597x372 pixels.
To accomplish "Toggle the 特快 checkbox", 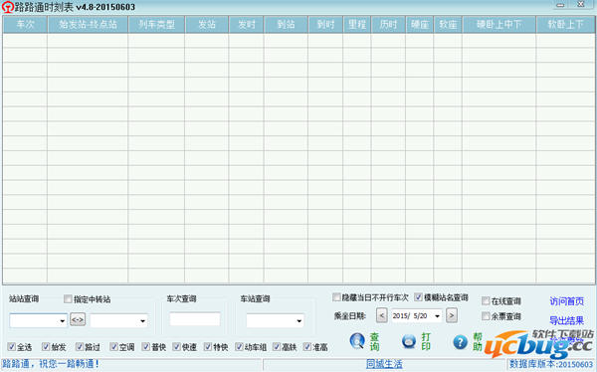I will click(208, 346).
